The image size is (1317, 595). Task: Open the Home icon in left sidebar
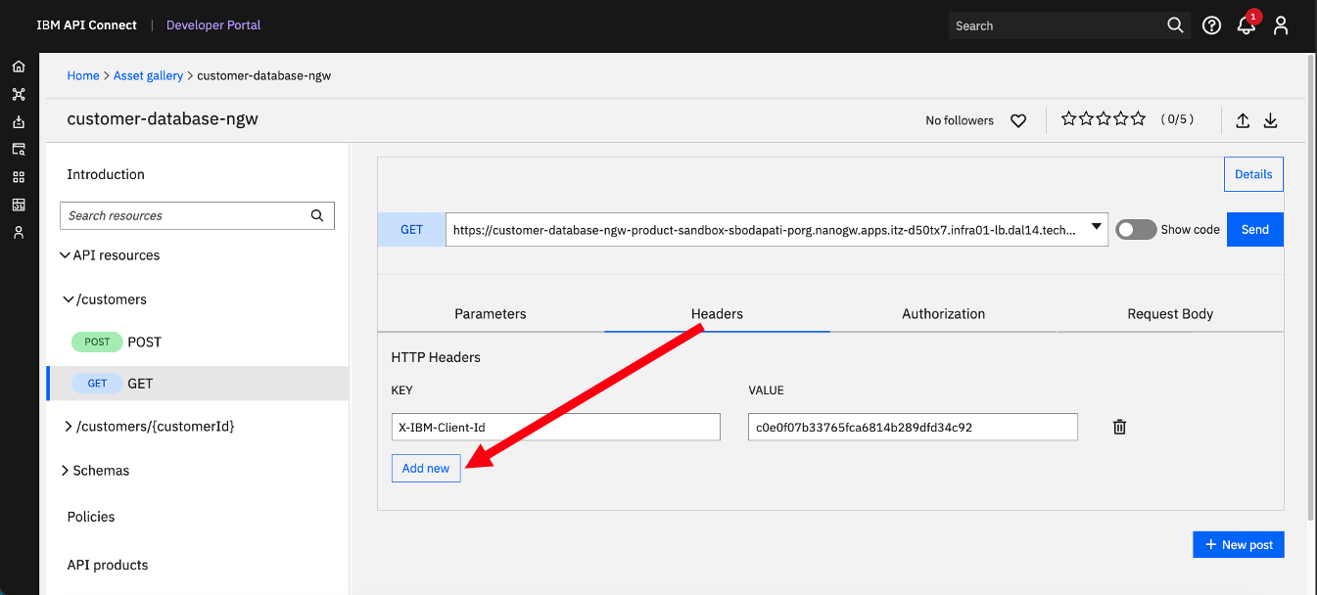coord(19,67)
